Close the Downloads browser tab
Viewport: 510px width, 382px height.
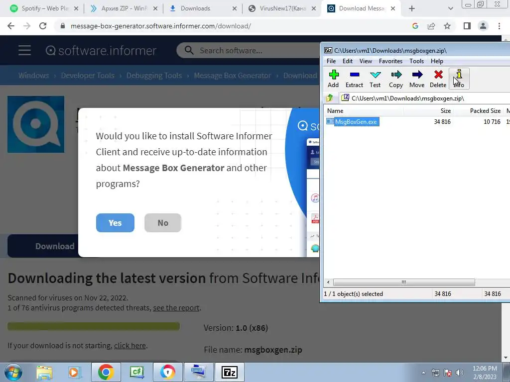[235, 9]
